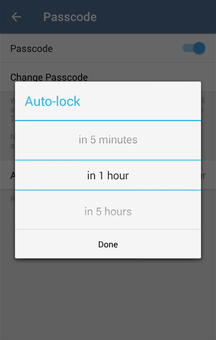Click blank space right of Auto-lock title
216x340 pixels.
tap(141, 101)
